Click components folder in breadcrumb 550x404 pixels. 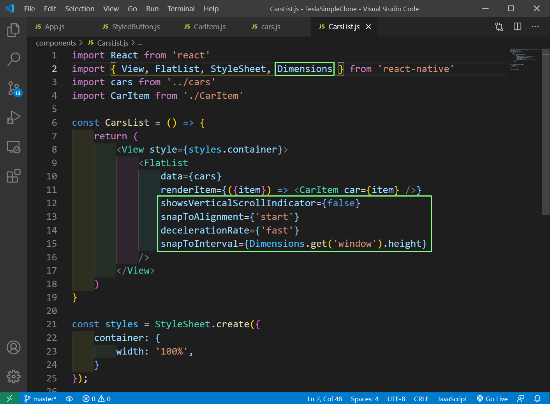pyautogui.click(x=56, y=43)
